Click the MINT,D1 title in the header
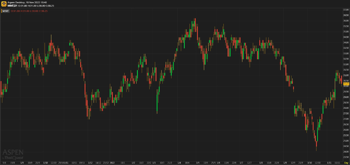Image resolution: width=350 pixels, height=165 pixels. coord(12,6)
